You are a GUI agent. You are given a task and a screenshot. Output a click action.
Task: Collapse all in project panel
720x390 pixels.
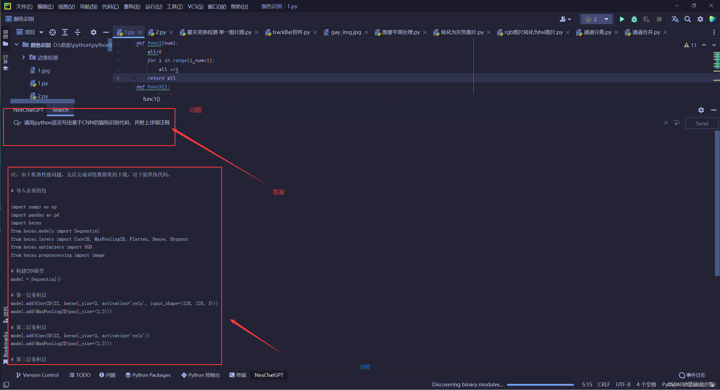click(77, 32)
